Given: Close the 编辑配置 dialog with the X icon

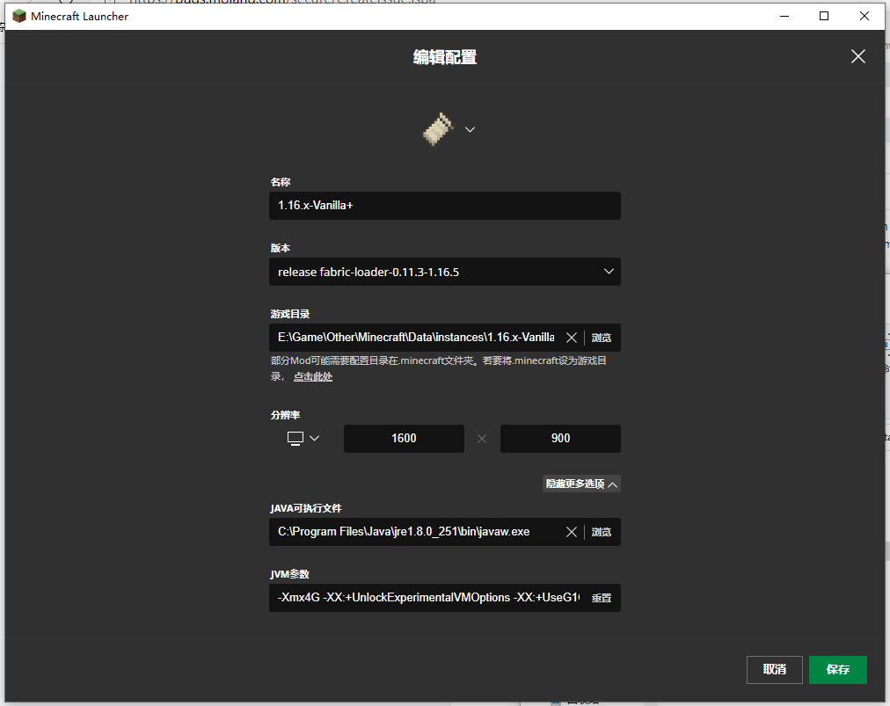Looking at the screenshot, I should (x=857, y=56).
